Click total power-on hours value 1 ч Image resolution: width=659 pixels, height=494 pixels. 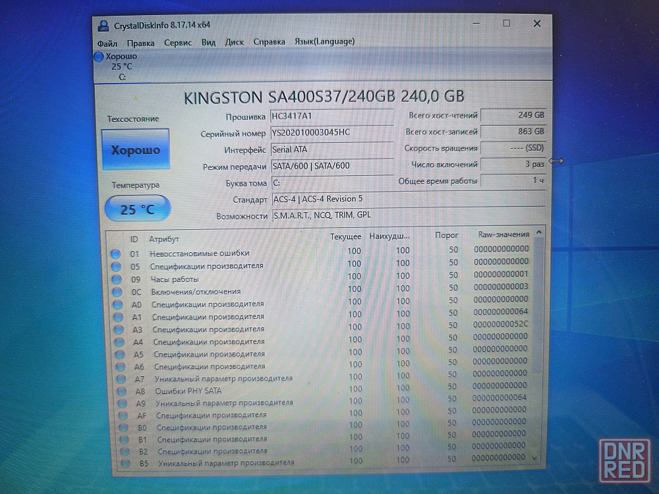pyautogui.click(x=513, y=180)
